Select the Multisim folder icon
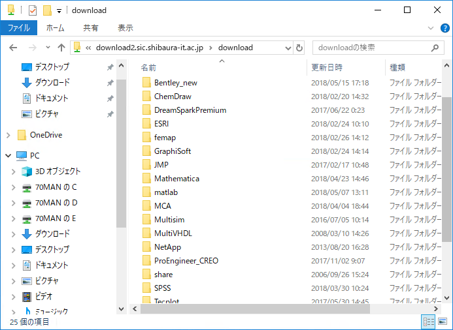Viewport: 453px width, 330px height. [x=146, y=219]
